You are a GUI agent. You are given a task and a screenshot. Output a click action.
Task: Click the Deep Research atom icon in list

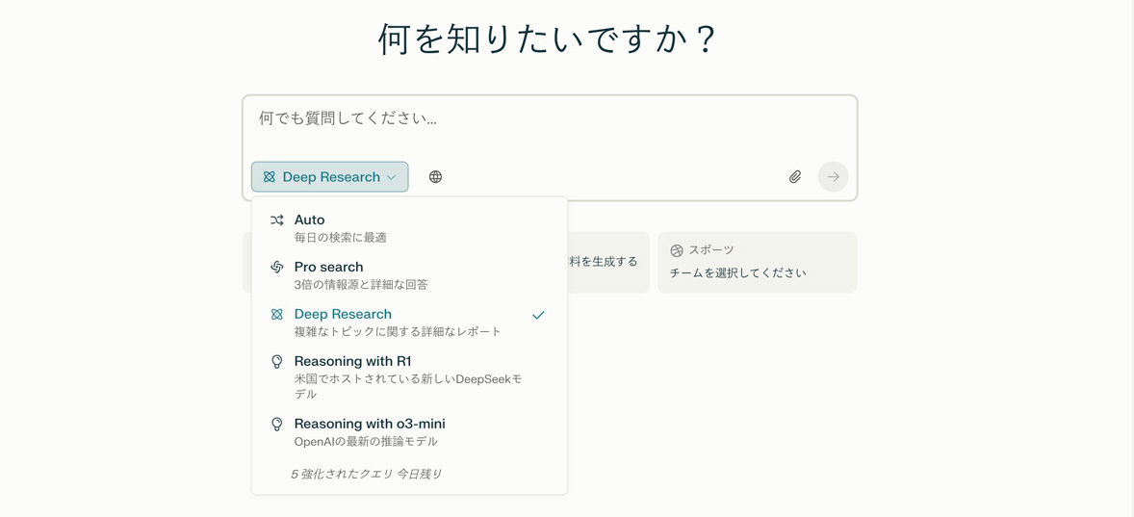click(276, 315)
